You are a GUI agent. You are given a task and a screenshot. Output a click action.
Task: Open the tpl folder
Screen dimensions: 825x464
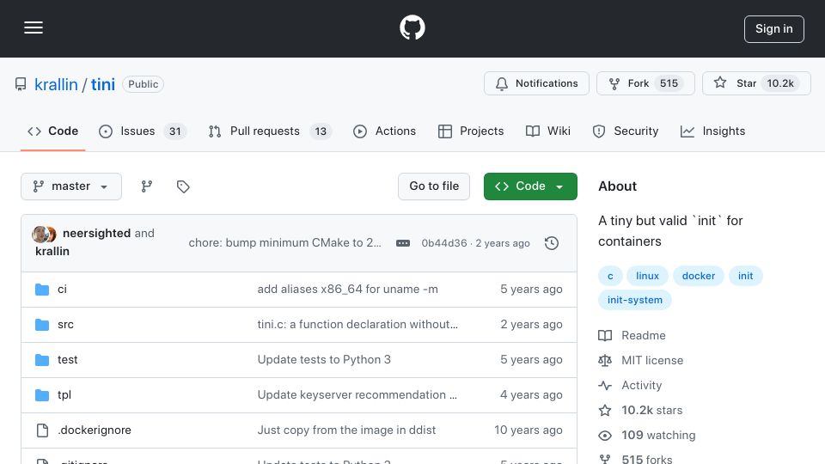click(64, 395)
